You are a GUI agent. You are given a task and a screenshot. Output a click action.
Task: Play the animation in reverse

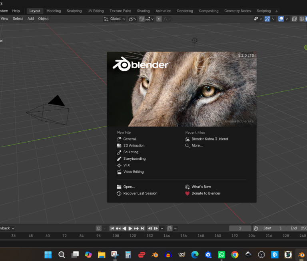coord(124,228)
